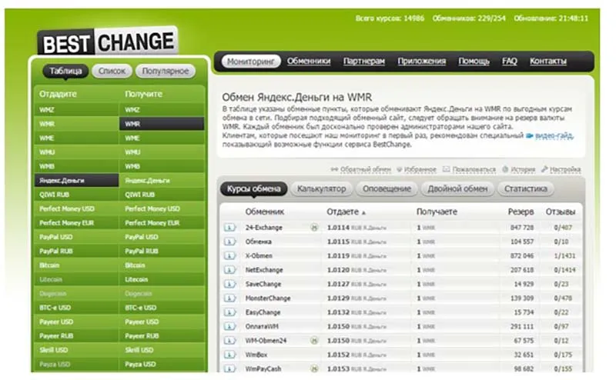Select PayPal USD in Отдадите column

(x=76, y=237)
